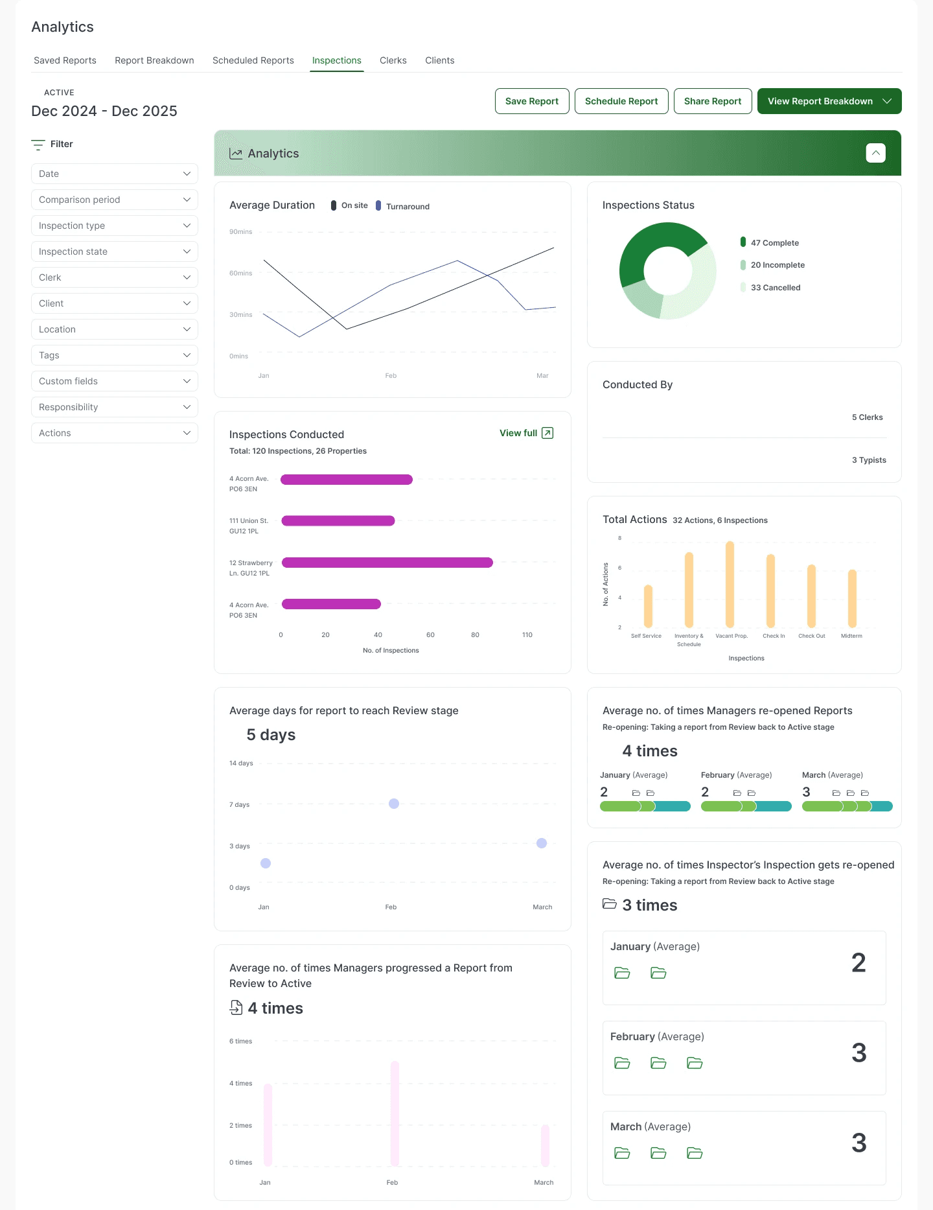This screenshot has height=1210, width=933.
Task: Click the document icon beside 4 times
Action: point(236,1008)
